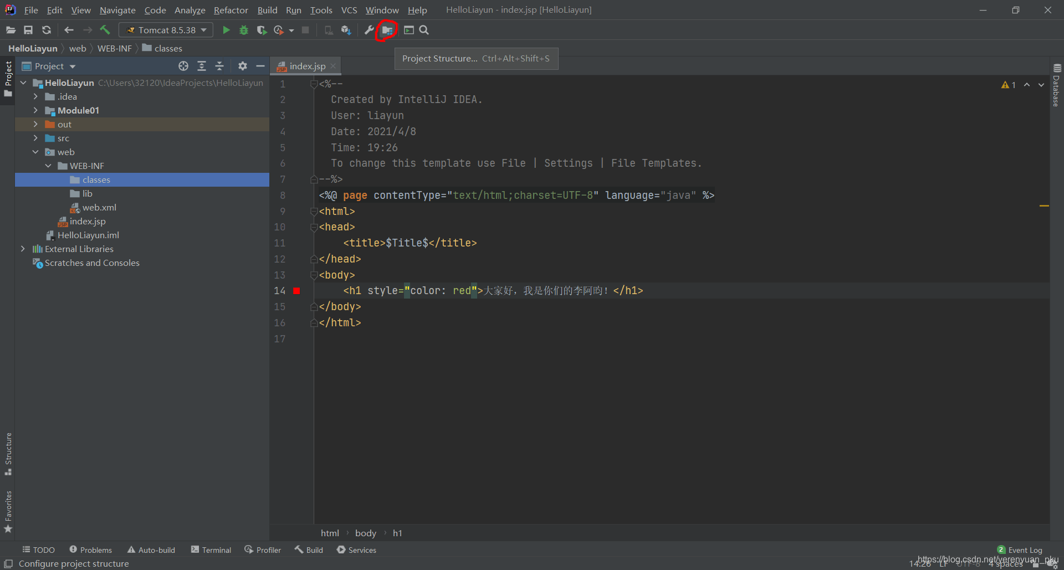The image size is (1064, 570).
Task: Expand the .idea folder
Action: tap(36, 96)
